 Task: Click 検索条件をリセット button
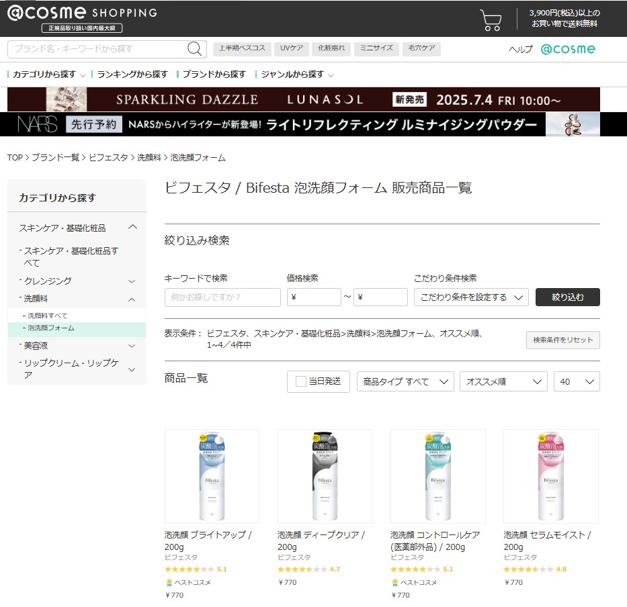[562, 340]
